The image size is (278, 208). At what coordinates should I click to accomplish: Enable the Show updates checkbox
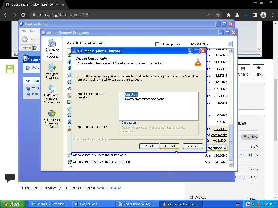coord(157,44)
